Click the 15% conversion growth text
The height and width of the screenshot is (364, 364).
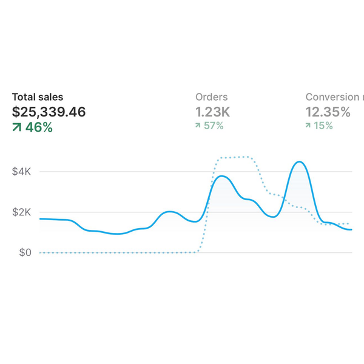[323, 126]
